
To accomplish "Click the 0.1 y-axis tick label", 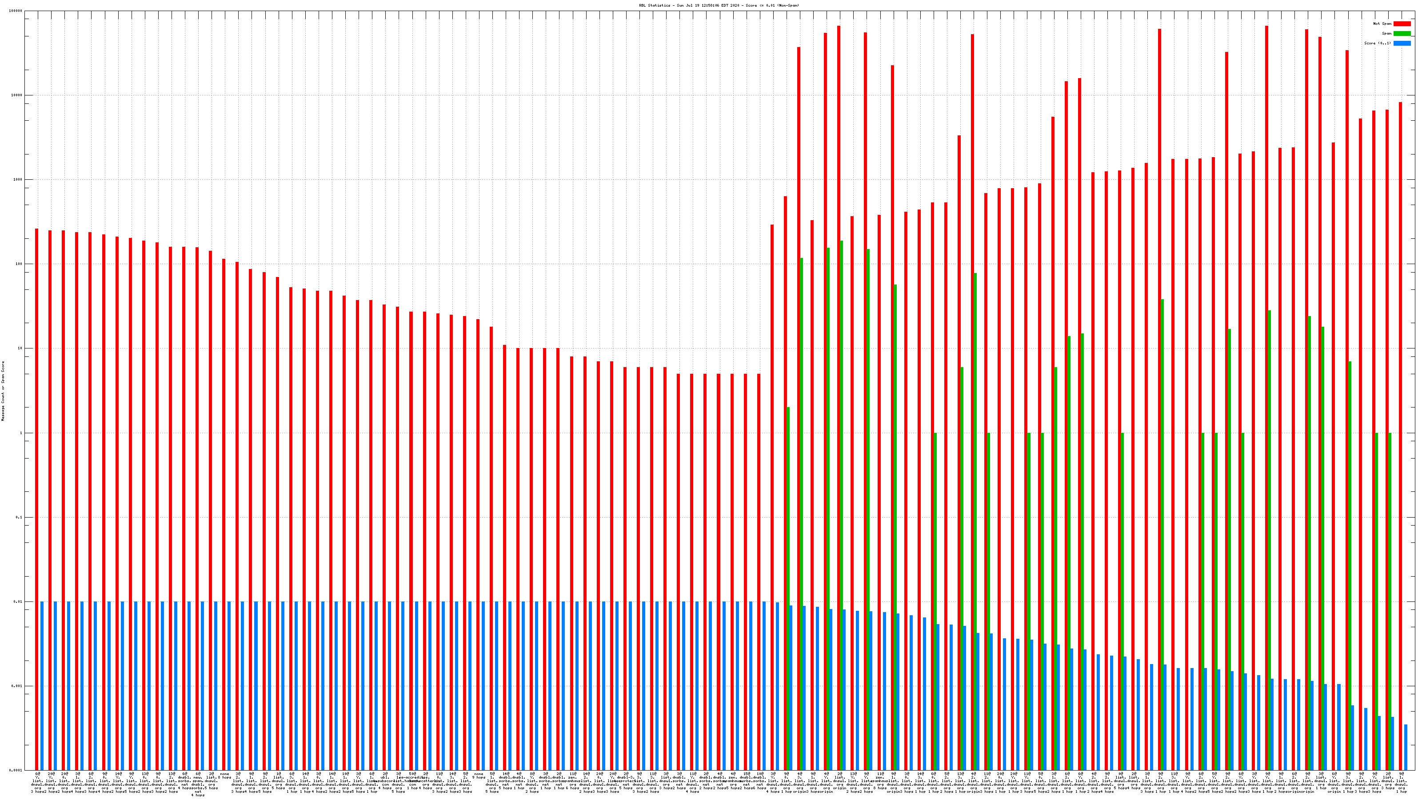I will pos(19,517).
